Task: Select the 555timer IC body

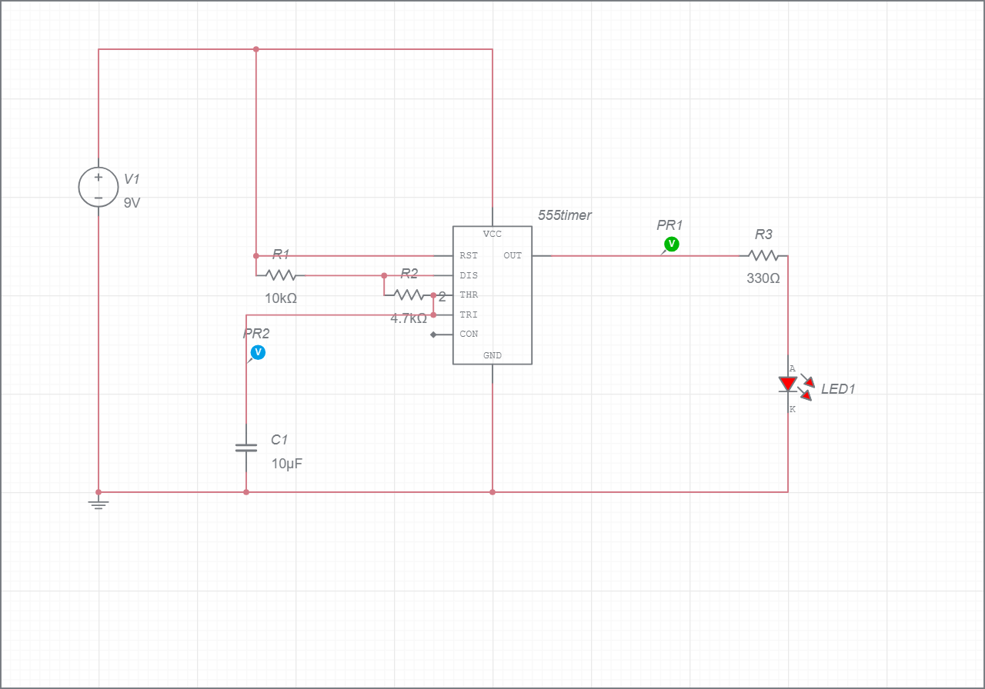Action: (492, 296)
